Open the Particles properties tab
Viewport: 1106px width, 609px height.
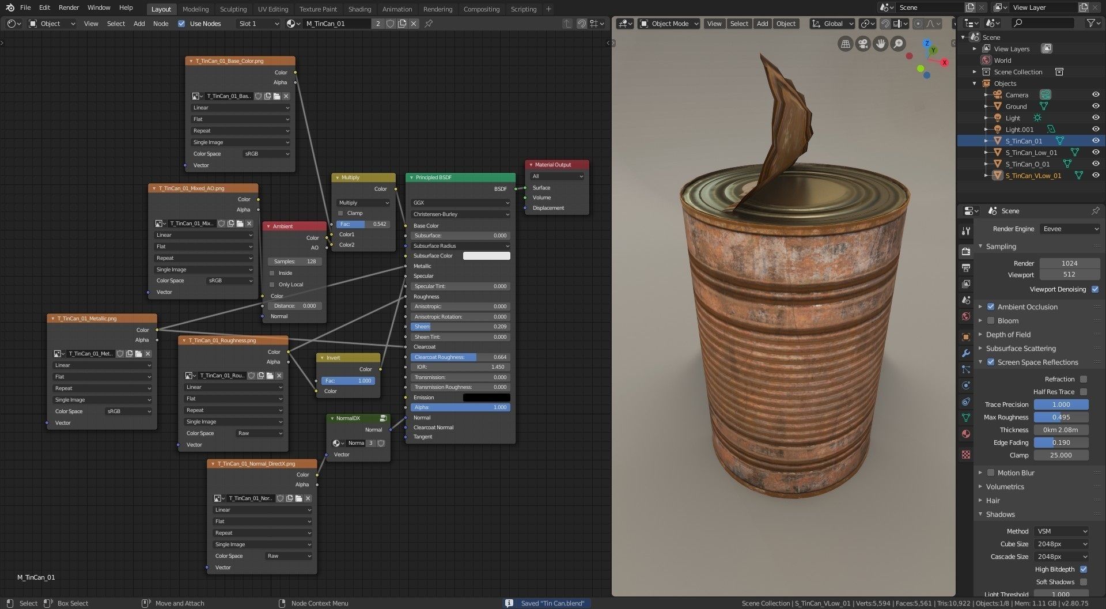click(966, 369)
